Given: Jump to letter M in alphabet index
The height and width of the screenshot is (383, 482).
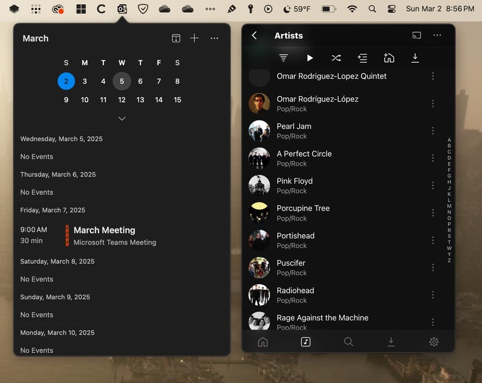Looking at the screenshot, I should tap(449, 206).
